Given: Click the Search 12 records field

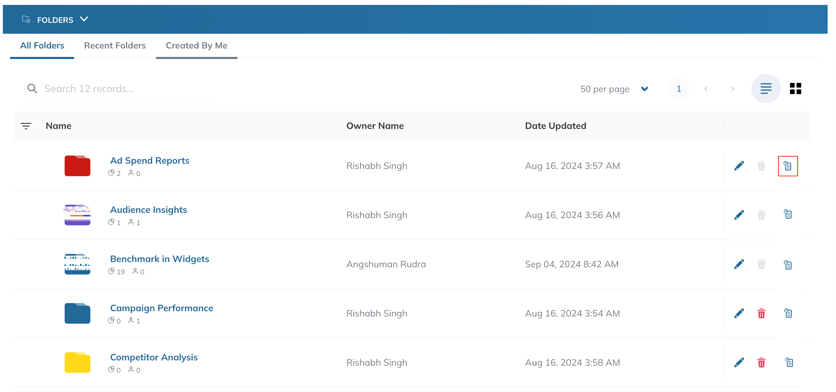Looking at the screenshot, I should click(x=118, y=89).
